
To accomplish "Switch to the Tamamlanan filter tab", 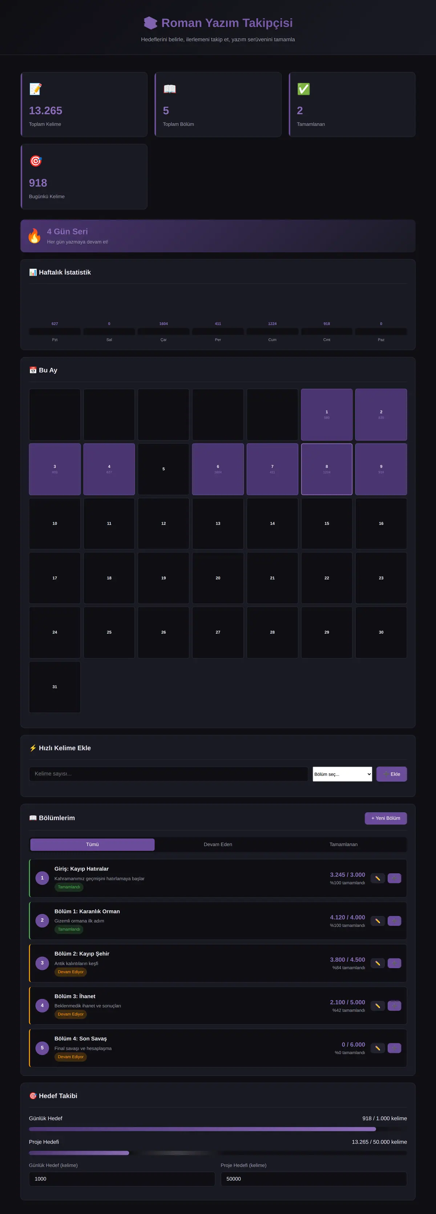I will (x=343, y=844).
